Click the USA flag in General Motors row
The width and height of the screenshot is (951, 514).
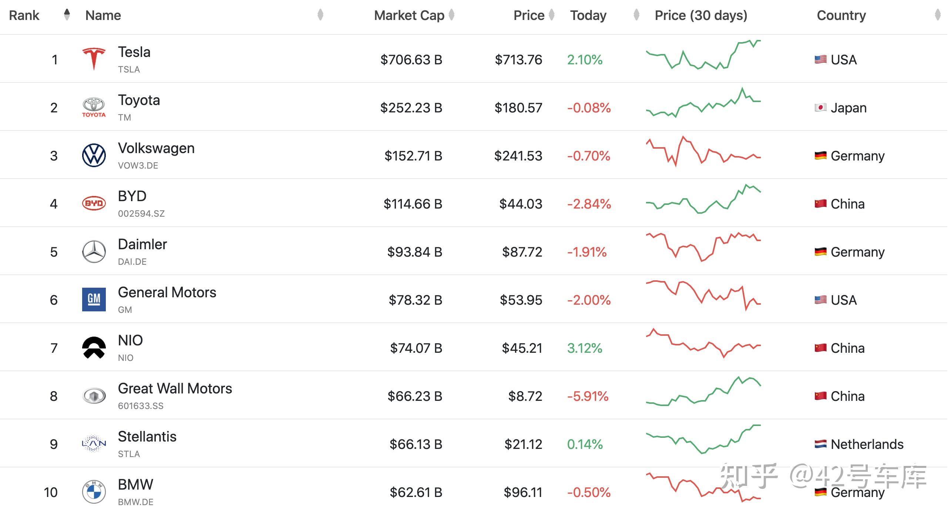pyautogui.click(x=820, y=300)
